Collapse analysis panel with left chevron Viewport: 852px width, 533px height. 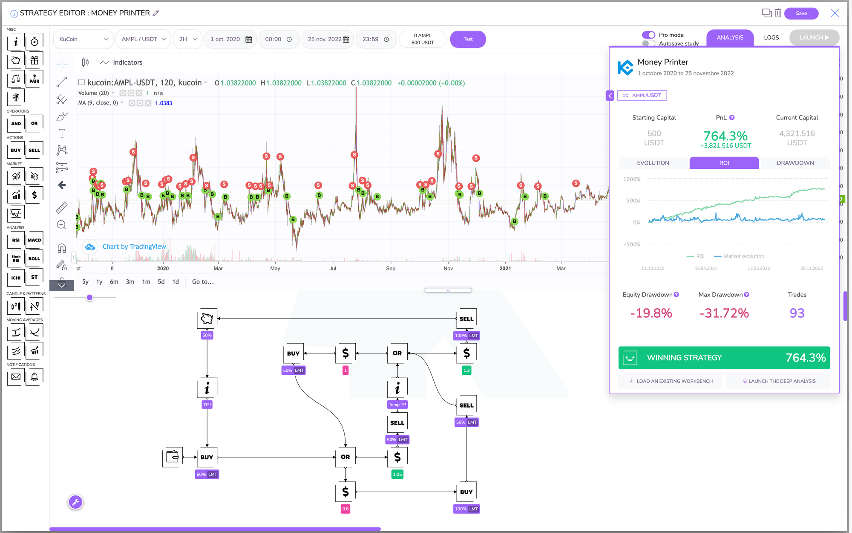tap(610, 96)
